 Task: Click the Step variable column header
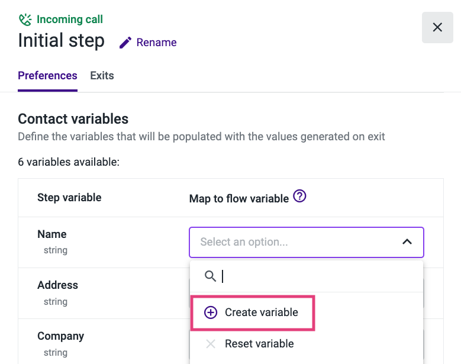click(x=69, y=198)
